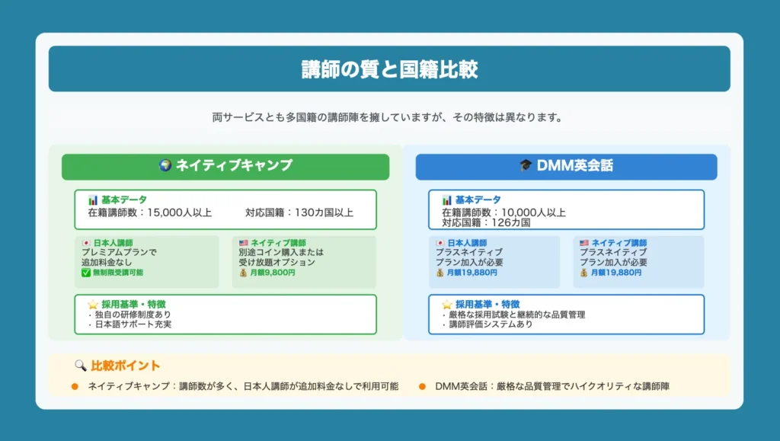Click 独自の研修制度あり bullet
The image size is (780, 441).
[x=129, y=315]
